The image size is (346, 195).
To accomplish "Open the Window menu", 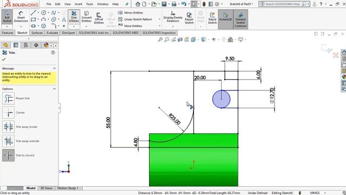I will tap(103, 4).
